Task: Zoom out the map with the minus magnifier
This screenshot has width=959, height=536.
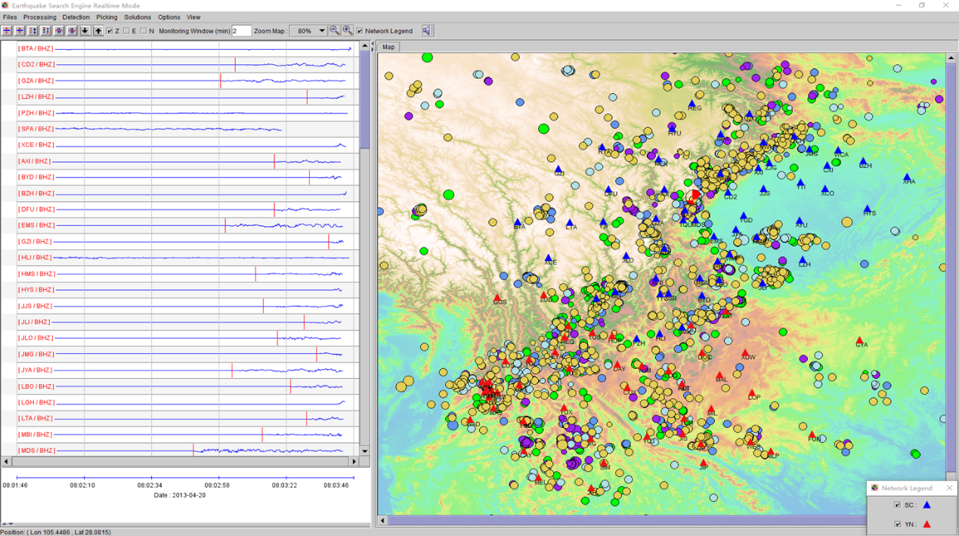Action: pos(335,31)
